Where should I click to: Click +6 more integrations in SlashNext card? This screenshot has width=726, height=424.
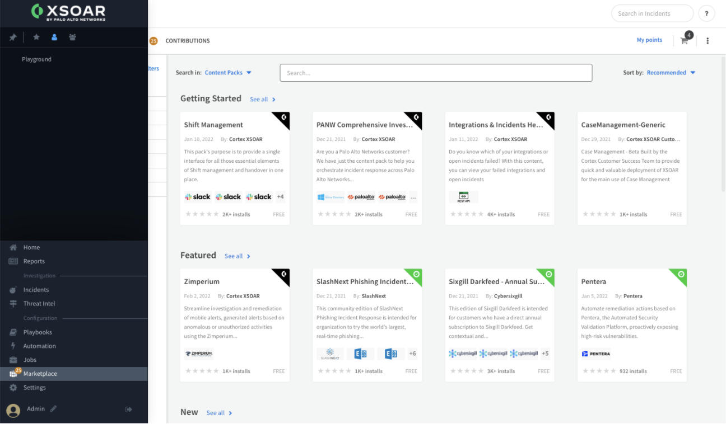(412, 354)
